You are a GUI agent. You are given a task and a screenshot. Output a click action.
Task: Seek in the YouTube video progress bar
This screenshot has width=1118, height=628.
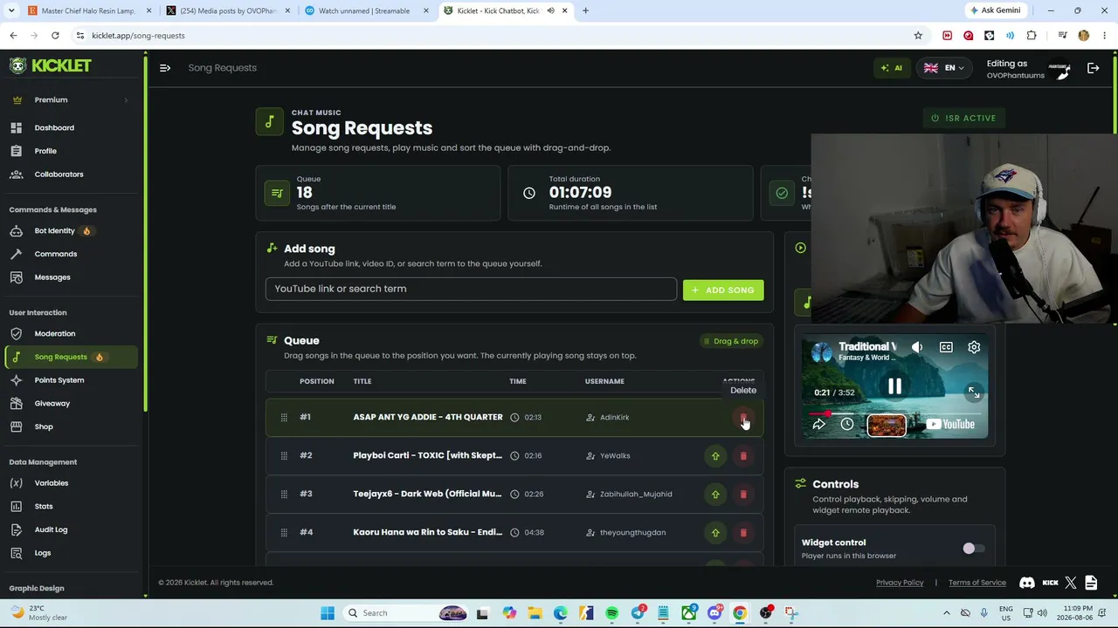tap(894, 413)
